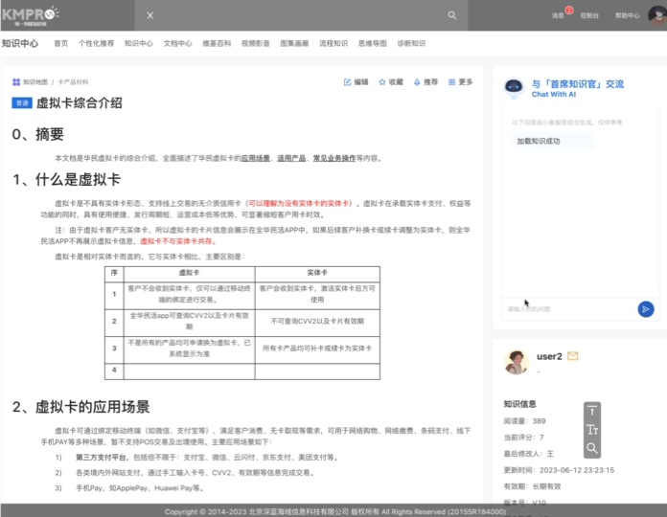
Task: Expand the 更多 more options menu
Action: [x=460, y=82]
